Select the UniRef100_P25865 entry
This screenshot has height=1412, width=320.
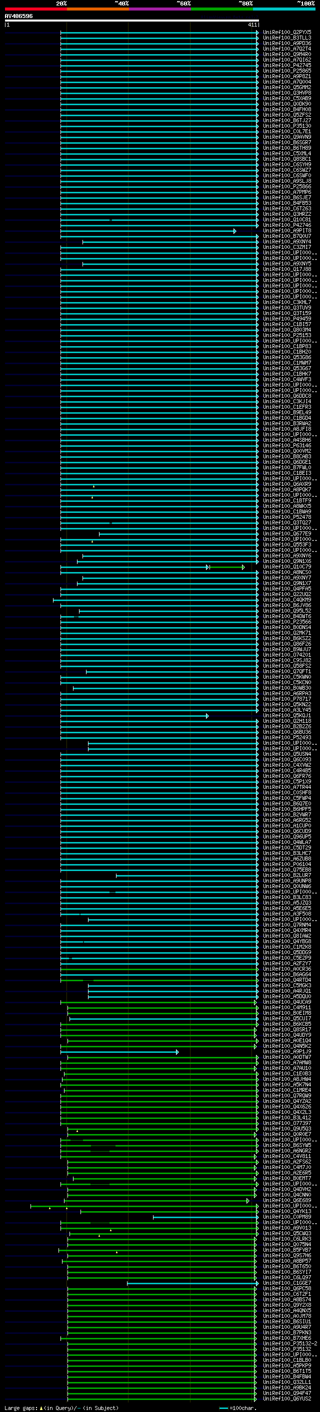287,71
